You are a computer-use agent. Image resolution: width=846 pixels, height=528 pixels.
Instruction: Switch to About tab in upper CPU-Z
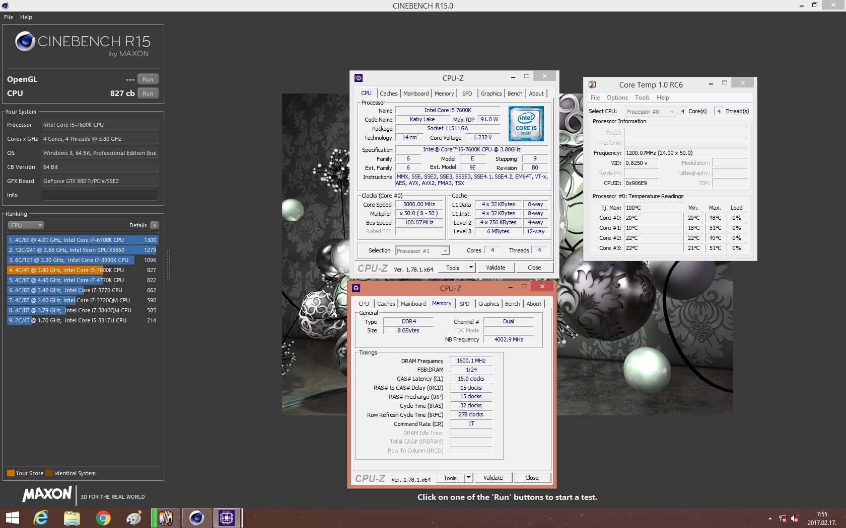coord(536,94)
